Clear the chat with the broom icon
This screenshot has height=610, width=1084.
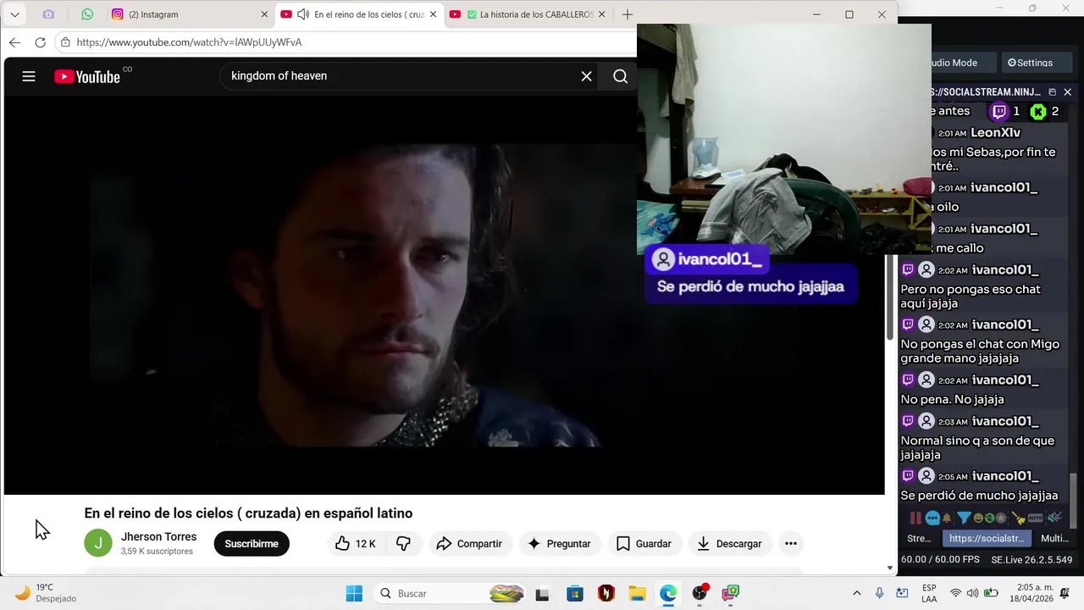pyautogui.click(x=1019, y=518)
